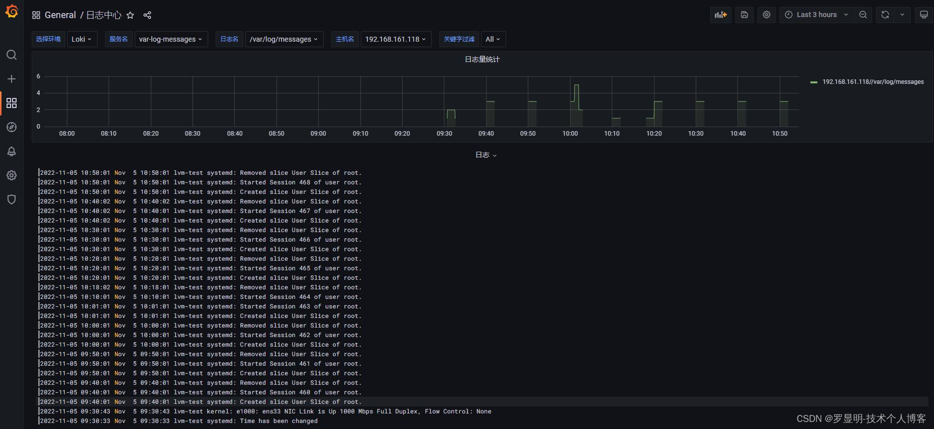The height and width of the screenshot is (429, 934).
Task: Open the Last 3 hours time picker
Action: pyautogui.click(x=816, y=15)
